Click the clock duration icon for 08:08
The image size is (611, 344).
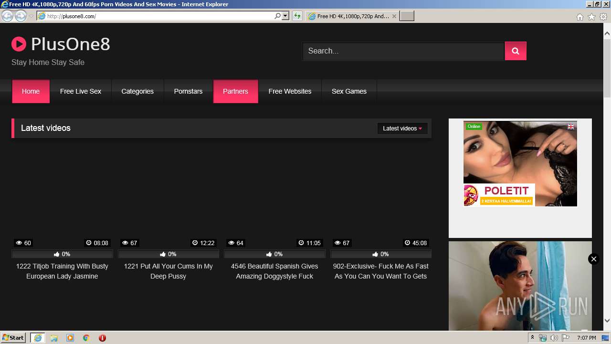88,243
